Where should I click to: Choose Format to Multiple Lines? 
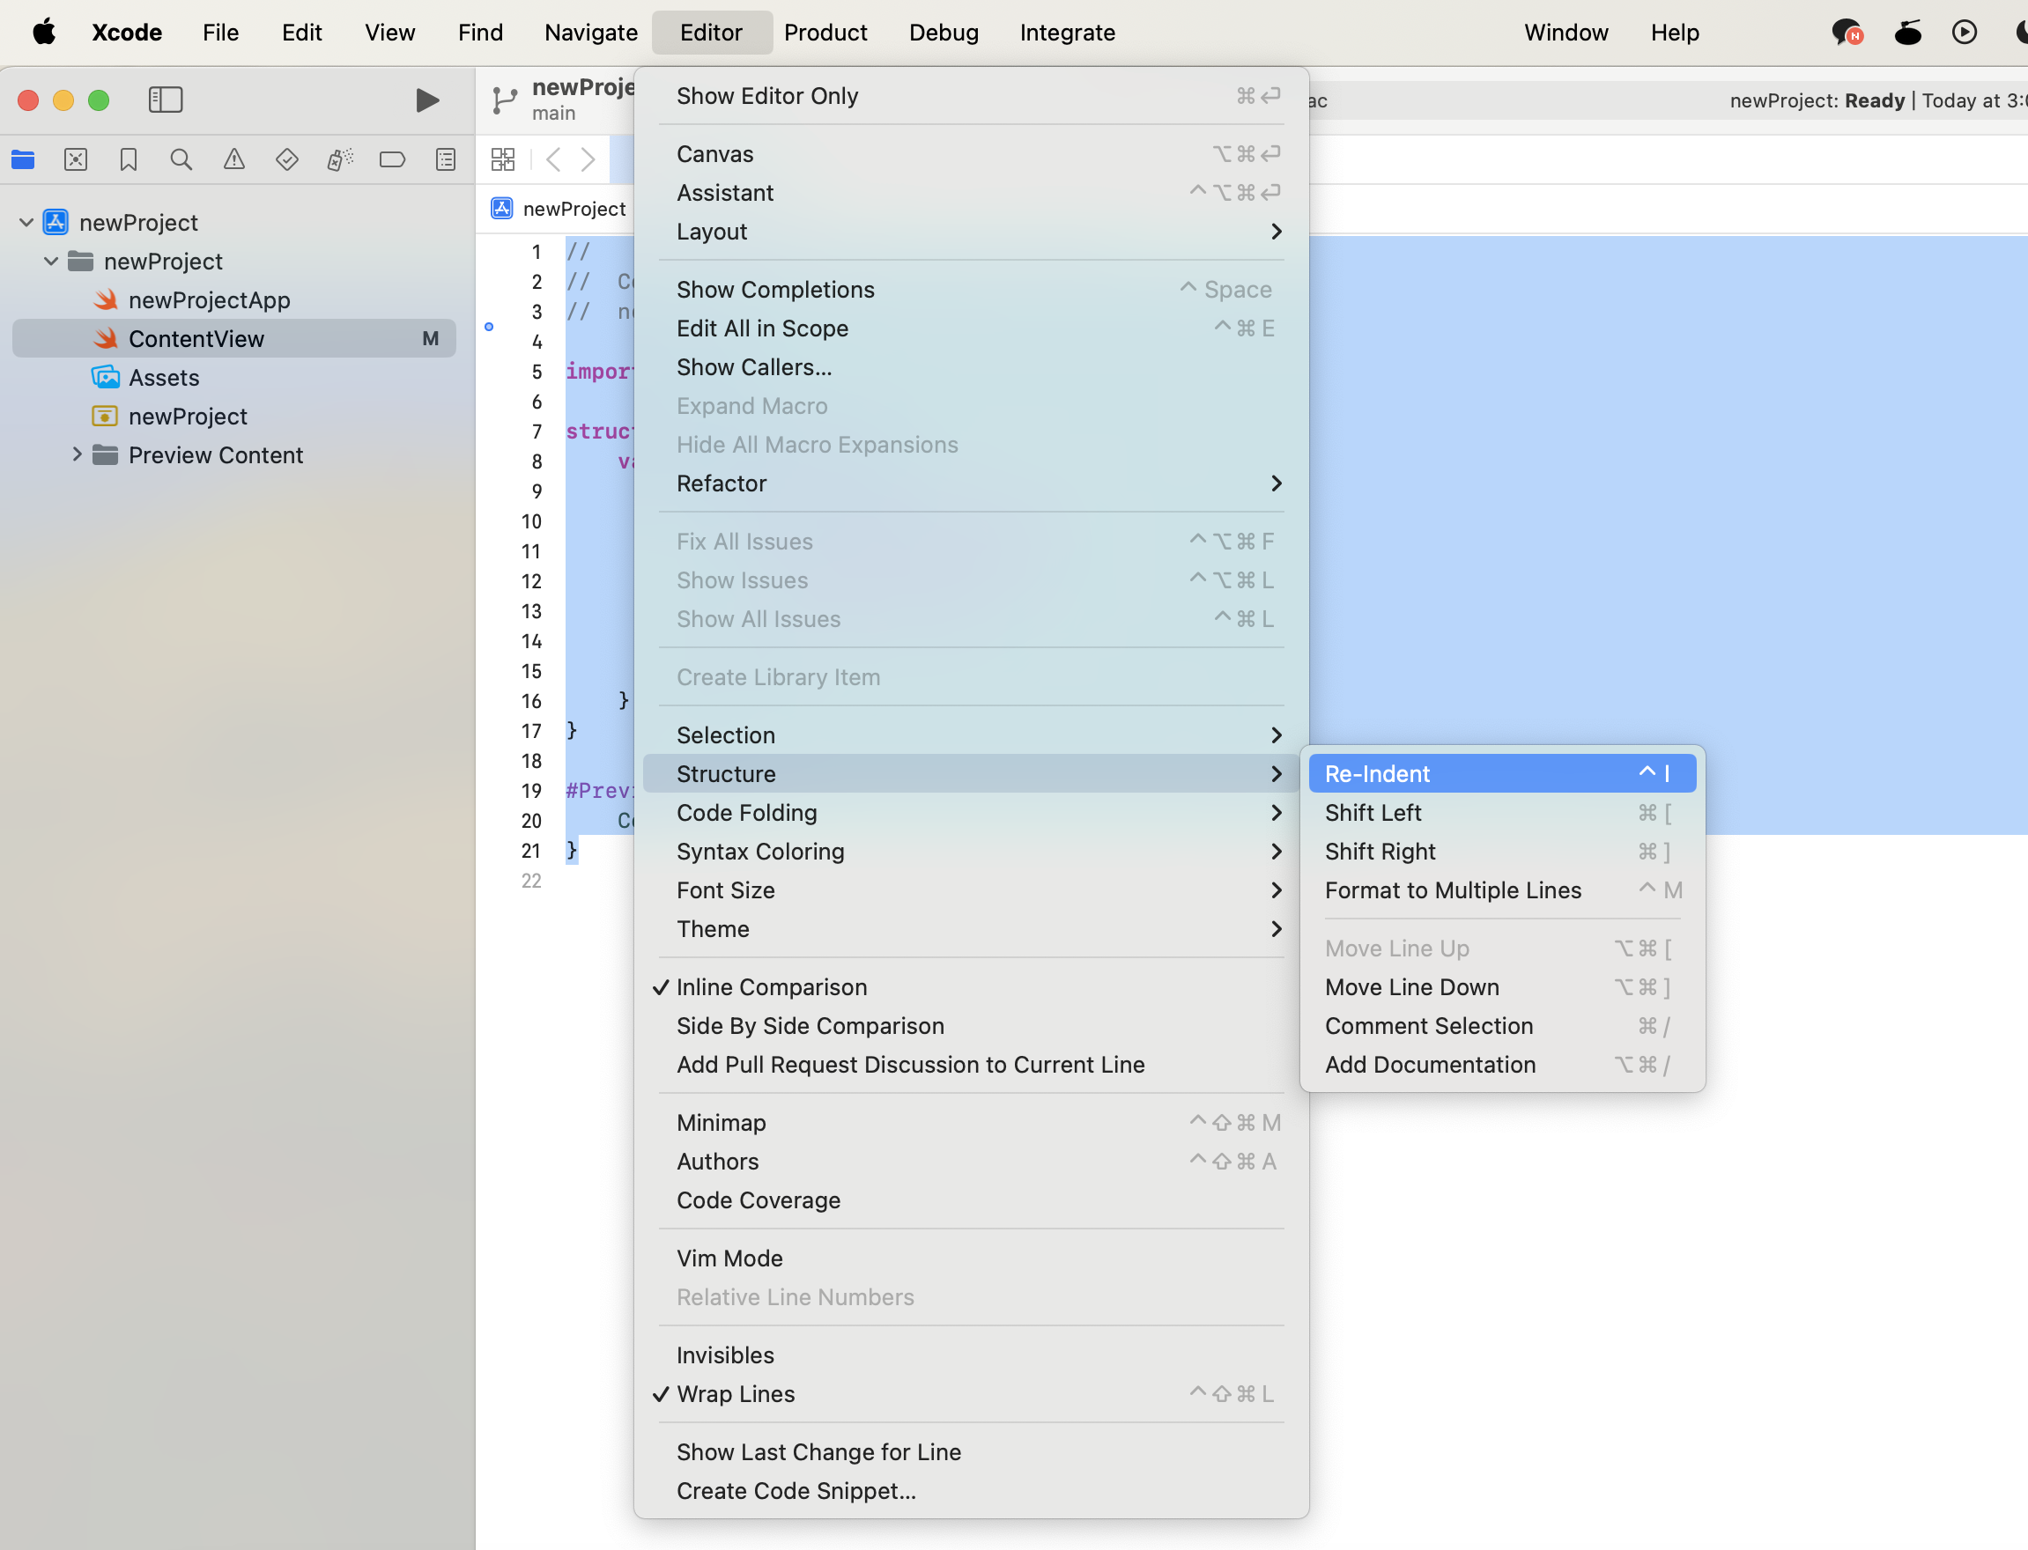(1502, 890)
